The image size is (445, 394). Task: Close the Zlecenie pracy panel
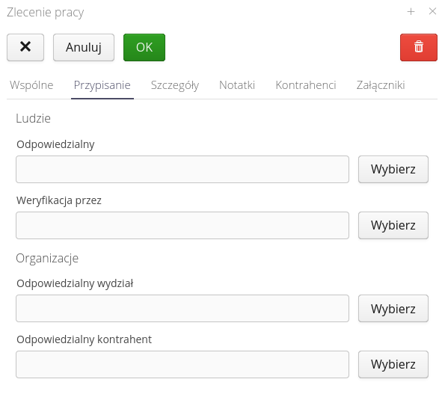coord(432,11)
